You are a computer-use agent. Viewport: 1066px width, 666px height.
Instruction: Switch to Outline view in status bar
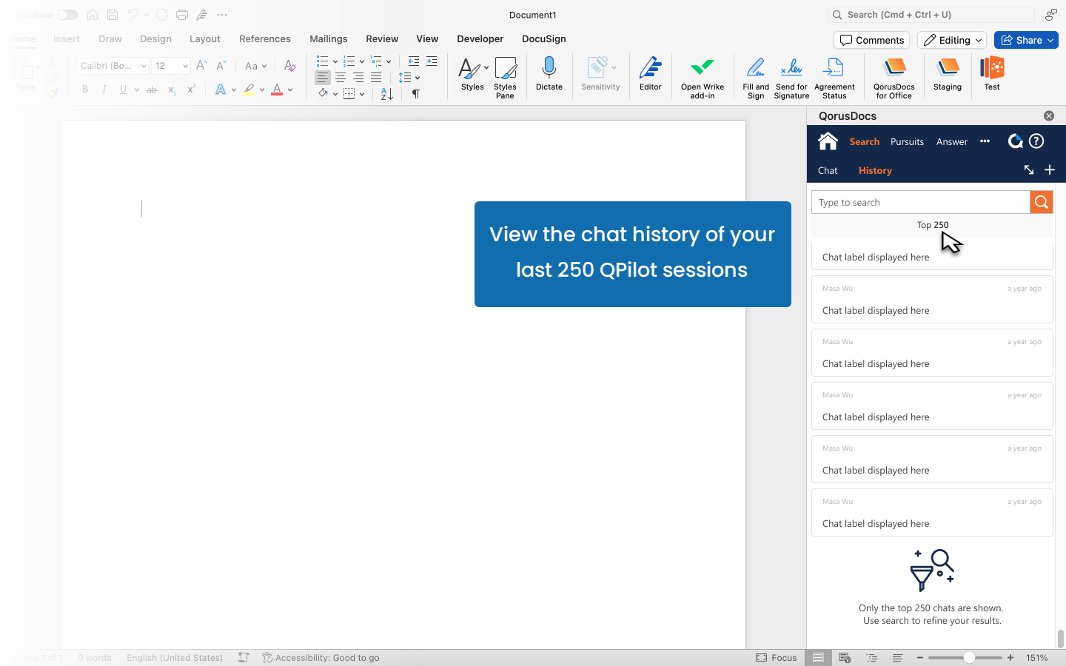871,657
